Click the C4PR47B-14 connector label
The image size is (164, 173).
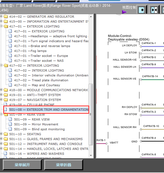coord(150,76)
